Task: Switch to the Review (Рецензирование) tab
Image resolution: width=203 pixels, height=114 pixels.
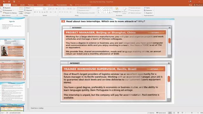Action: tap(62, 5)
